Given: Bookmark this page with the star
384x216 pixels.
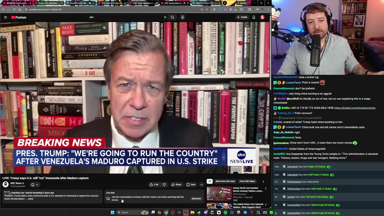Looking at the screenshot, I should click(207, 9).
